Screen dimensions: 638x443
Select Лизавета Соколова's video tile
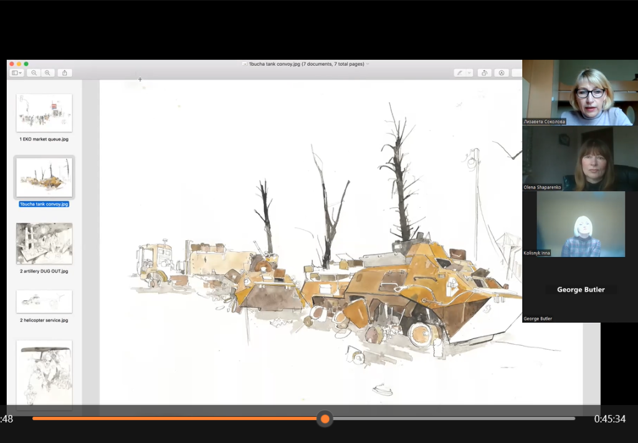point(580,93)
